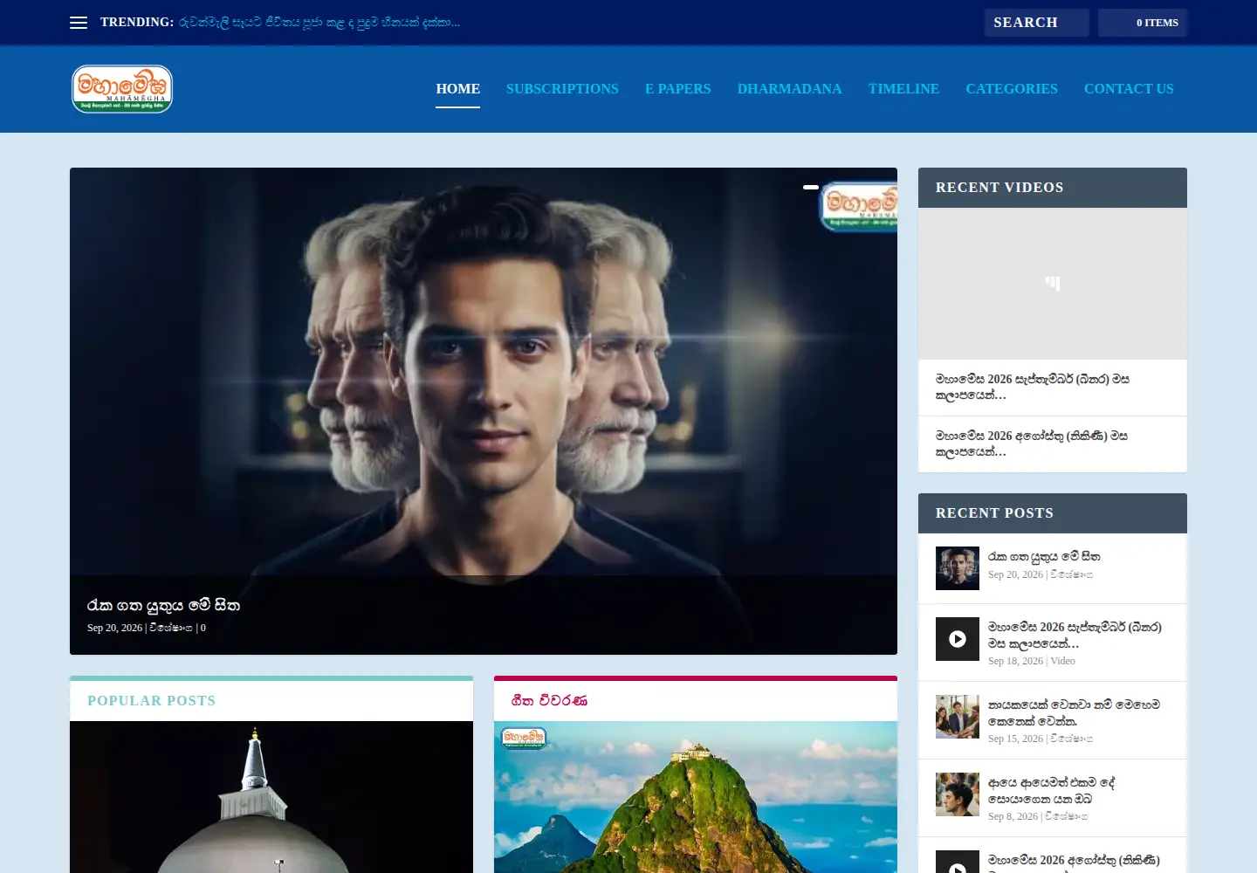The height and width of the screenshot is (873, 1257).
Task: Click the first recent post thumbnail of faces
Action: click(x=958, y=568)
